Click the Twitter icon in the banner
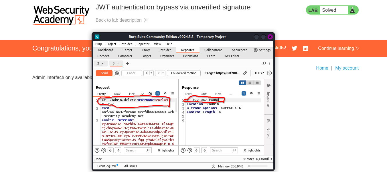This screenshot has width=387, height=172. click(294, 48)
